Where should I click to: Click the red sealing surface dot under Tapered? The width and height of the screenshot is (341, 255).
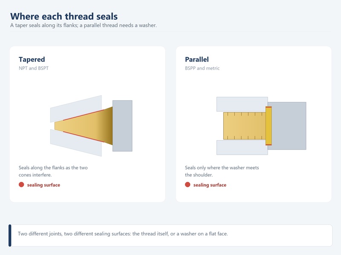(x=21, y=184)
